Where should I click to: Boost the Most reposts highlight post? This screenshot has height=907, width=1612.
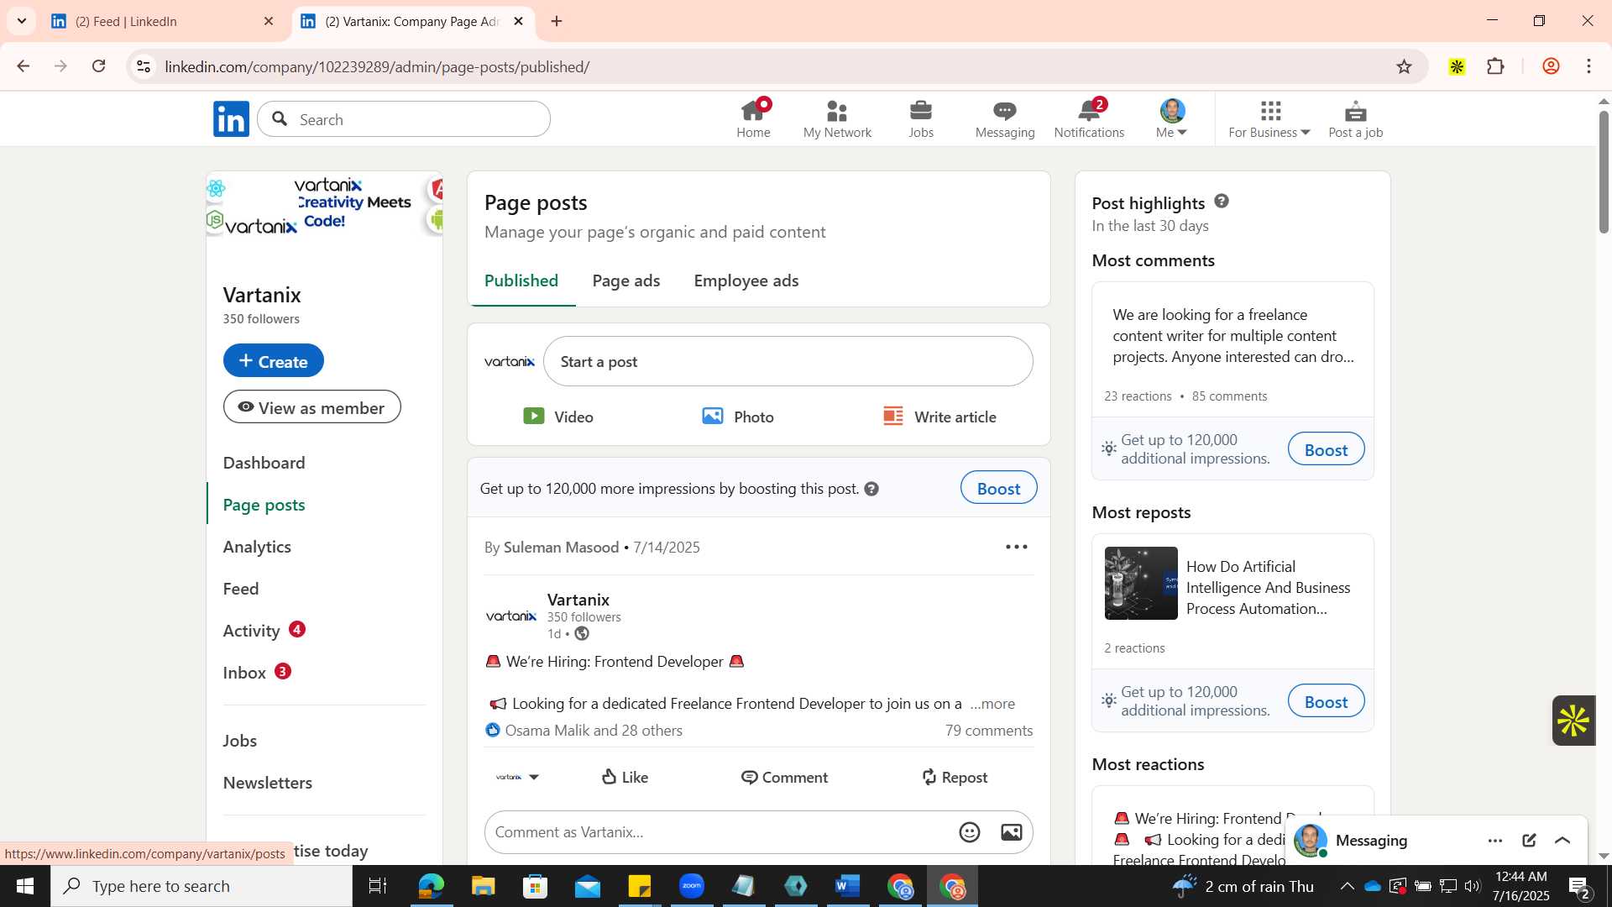pos(1326,701)
